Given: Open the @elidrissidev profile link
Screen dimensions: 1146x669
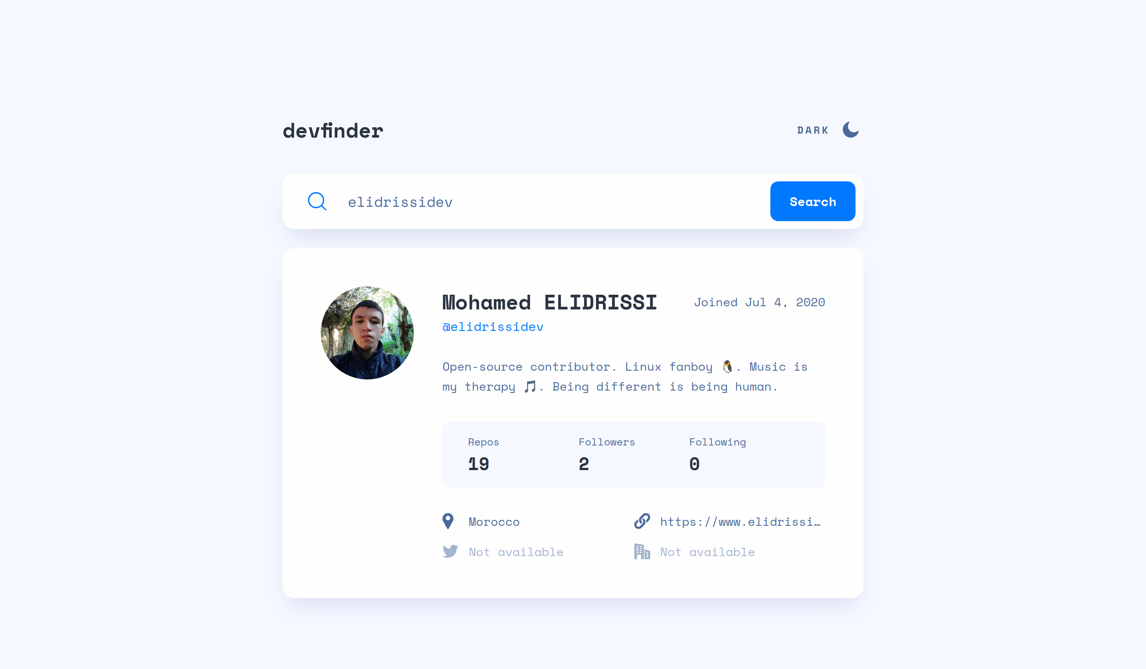Looking at the screenshot, I should (x=493, y=327).
